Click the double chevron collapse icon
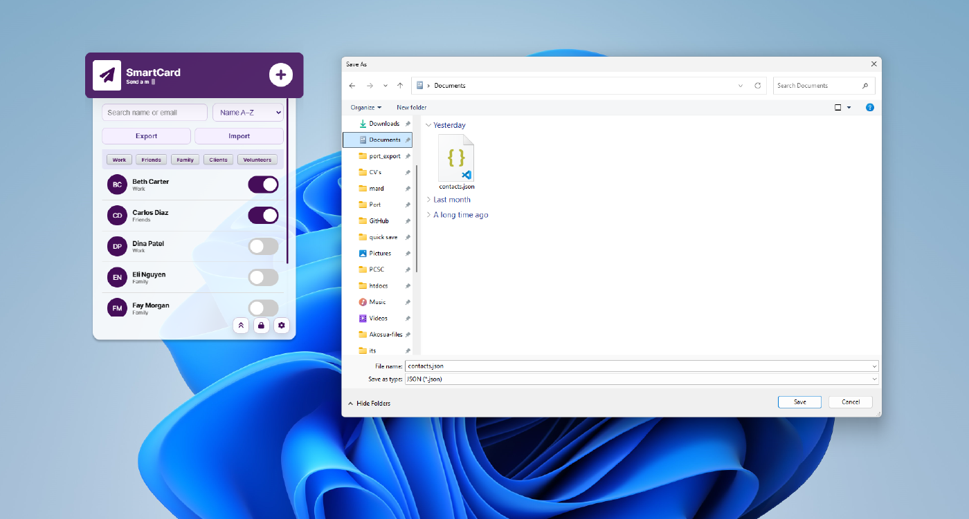The image size is (969, 519). [x=241, y=325]
